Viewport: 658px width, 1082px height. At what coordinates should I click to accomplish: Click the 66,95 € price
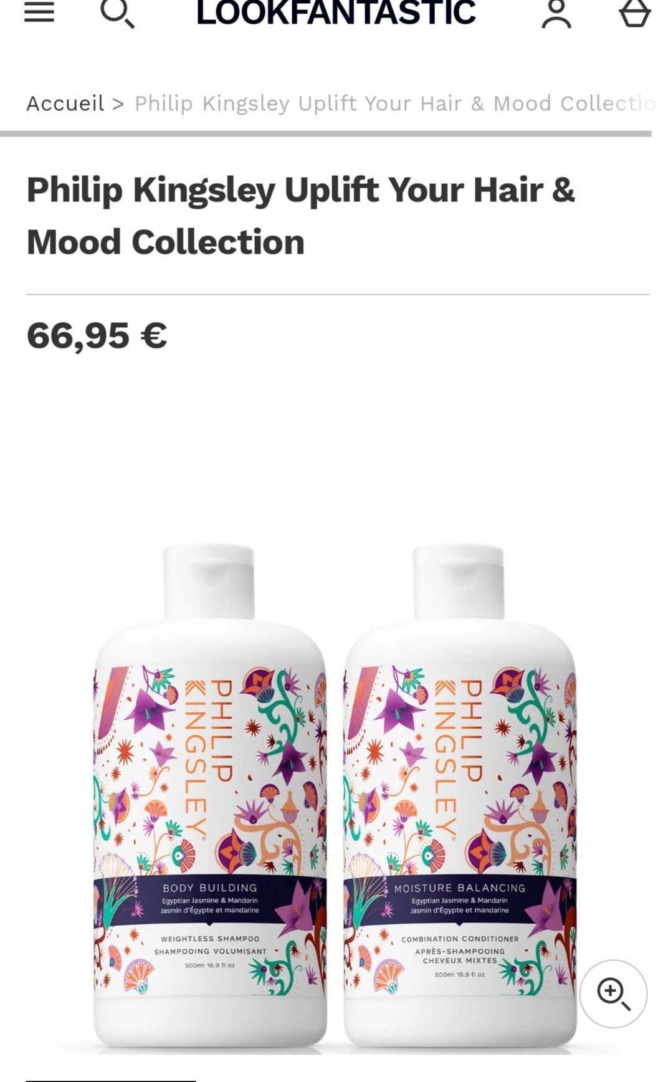97,335
